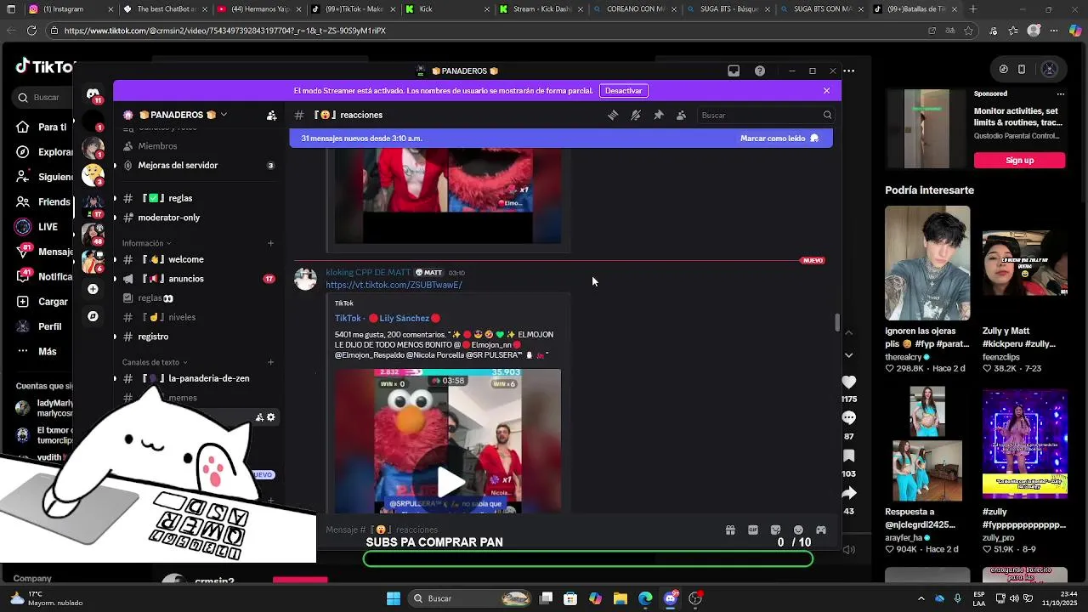Open File Explorer from taskbar
Viewport: 1088px width, 612px height.
coord(620,598)
